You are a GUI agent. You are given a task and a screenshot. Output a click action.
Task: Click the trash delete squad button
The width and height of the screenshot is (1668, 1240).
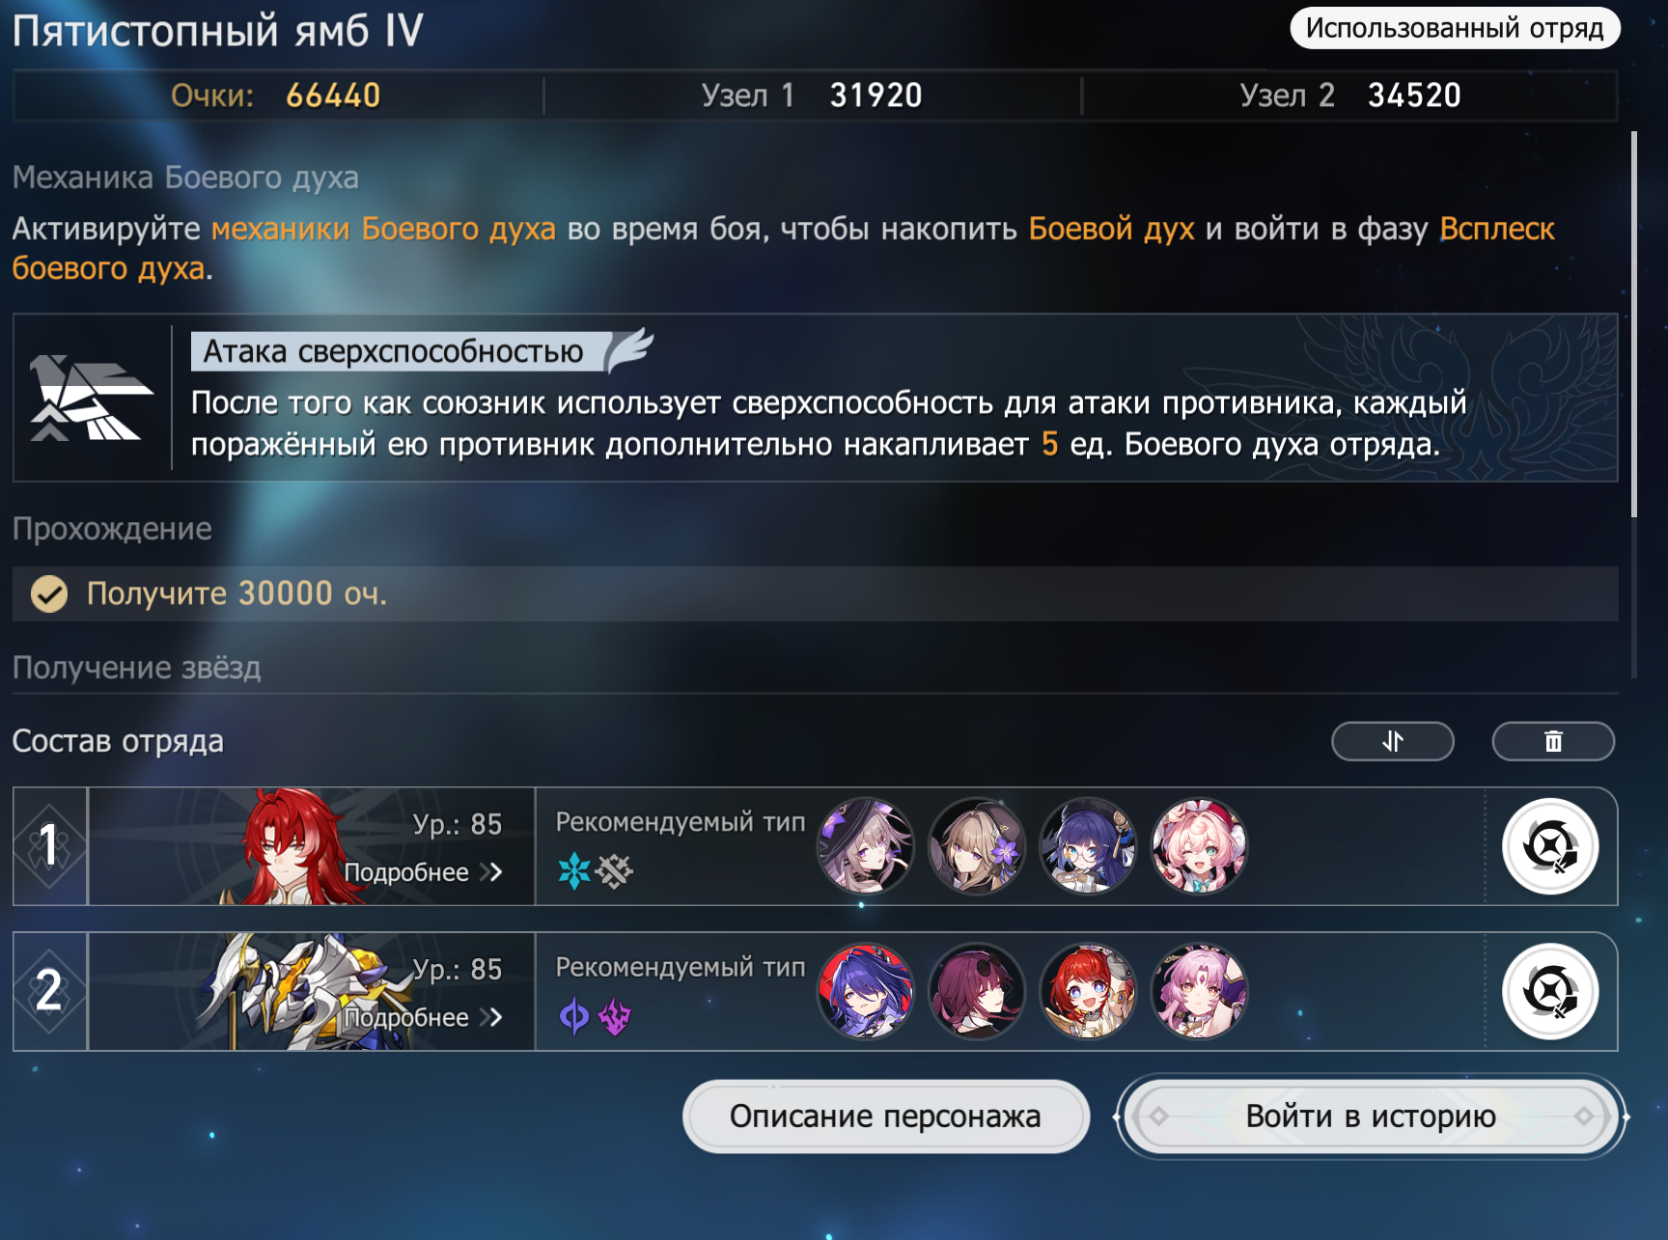1552,741
